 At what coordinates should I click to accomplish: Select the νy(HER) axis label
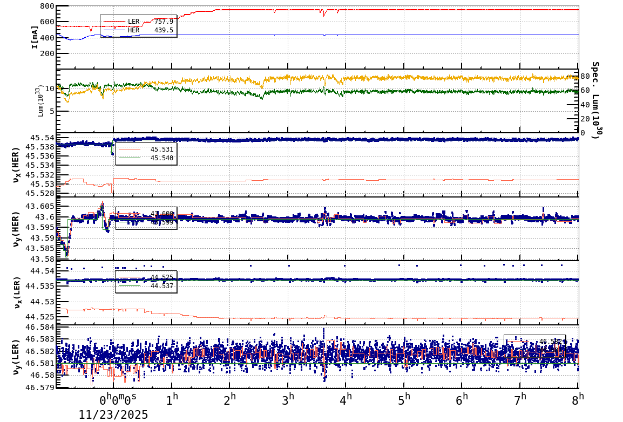point(16,229)
